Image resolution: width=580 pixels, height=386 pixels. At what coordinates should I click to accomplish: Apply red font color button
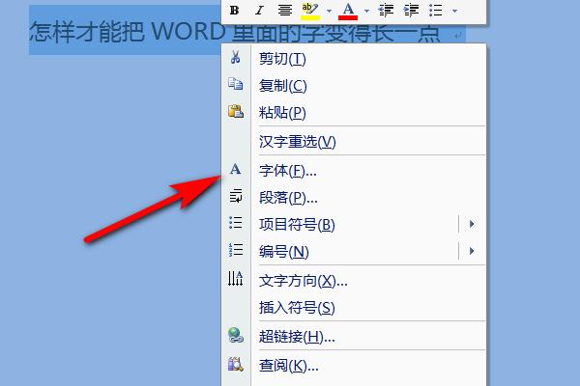tap(348, 11)
